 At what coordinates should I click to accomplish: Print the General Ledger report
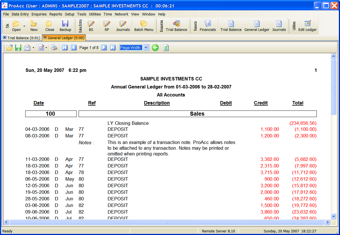click(x=54, y=48)
